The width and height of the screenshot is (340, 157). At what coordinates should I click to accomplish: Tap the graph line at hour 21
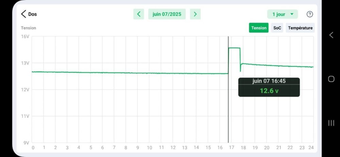click(x=278, y=66)
